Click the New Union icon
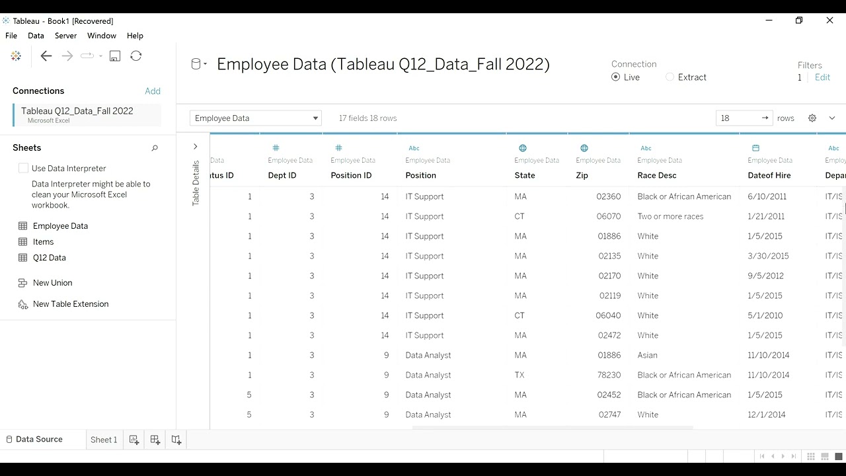 point(23,283)
